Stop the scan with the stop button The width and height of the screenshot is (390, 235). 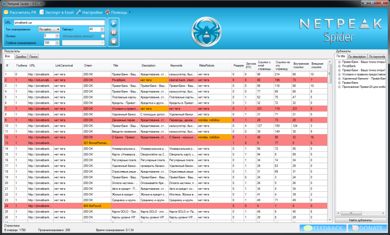[113, 41]
